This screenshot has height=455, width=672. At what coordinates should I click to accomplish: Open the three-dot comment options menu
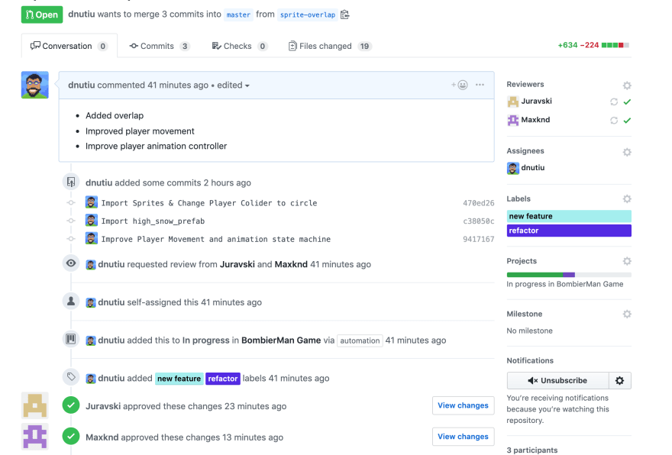(480, 85)
